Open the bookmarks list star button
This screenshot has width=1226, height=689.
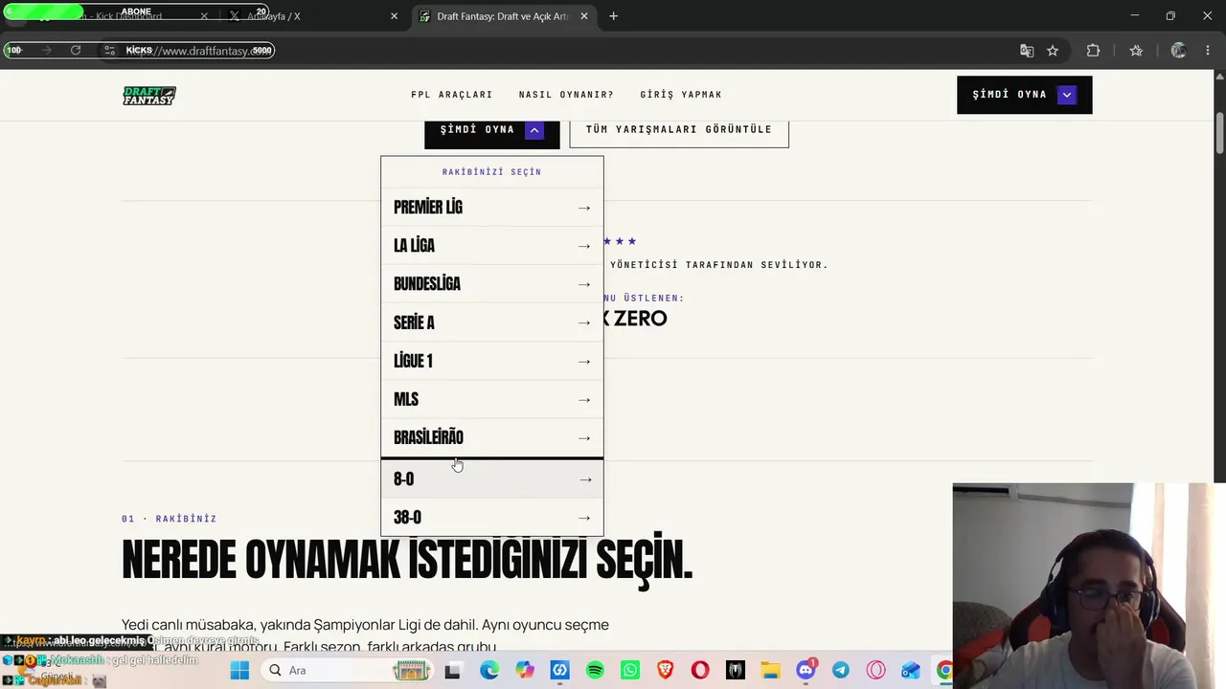pos(1136,51)
